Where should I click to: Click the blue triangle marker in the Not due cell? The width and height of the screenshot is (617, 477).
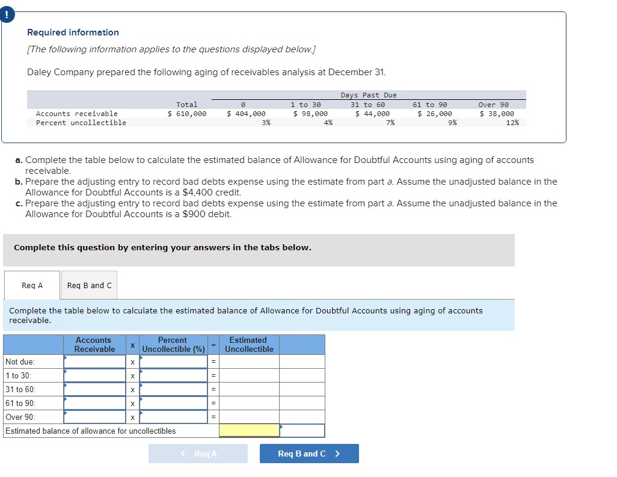click(66, 358)
